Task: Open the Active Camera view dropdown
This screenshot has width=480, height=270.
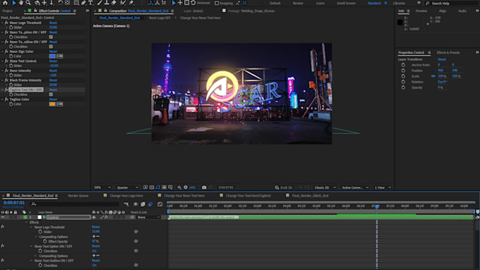Action: [355, 187]
